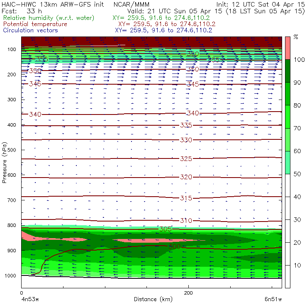Click the colorbar '10' percent label
This screenshot has width=307, height=307.
(297, 266)
